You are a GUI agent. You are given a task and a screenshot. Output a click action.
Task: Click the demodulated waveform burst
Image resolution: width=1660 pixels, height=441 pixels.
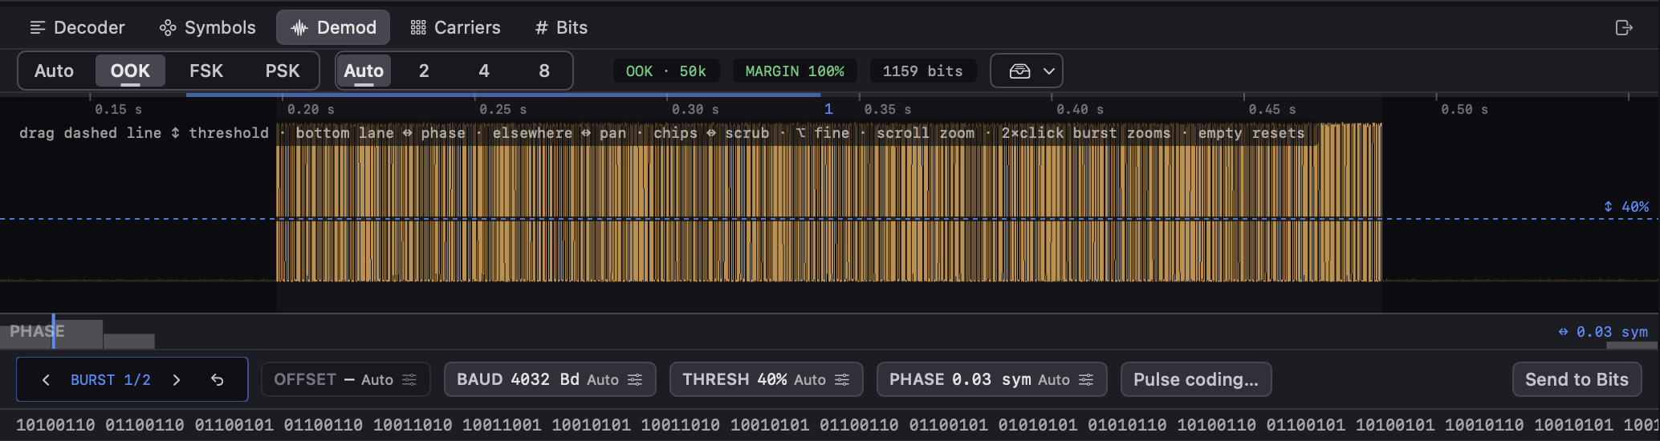pyautogui.click(x=829, y=202)
